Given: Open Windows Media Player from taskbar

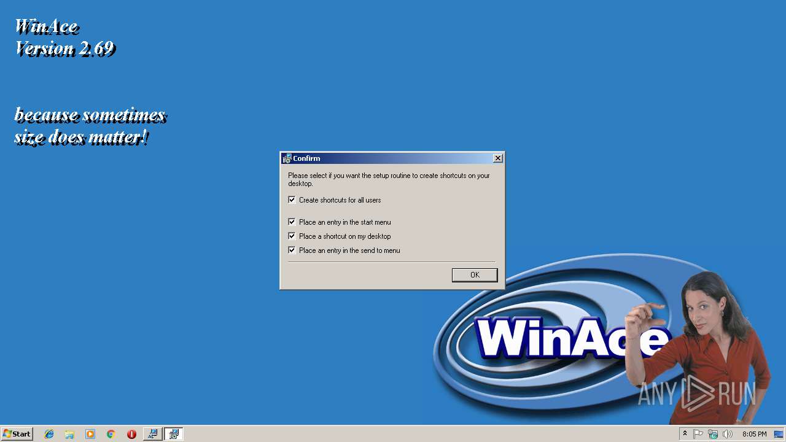Looking at the screenshot, I should click(90, 434).
